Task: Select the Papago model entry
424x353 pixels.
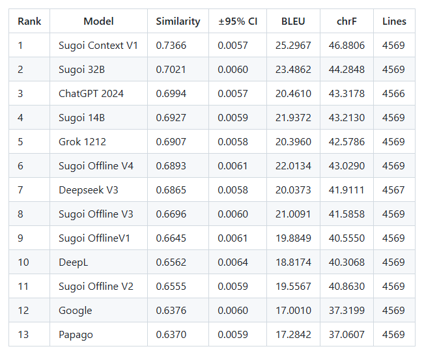Action: click(76, 335)
